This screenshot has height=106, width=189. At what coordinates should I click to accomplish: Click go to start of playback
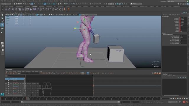(x=171, y=98)
